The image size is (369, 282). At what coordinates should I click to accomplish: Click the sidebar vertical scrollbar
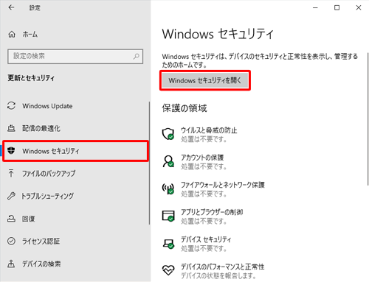click(x=149, y=163)
